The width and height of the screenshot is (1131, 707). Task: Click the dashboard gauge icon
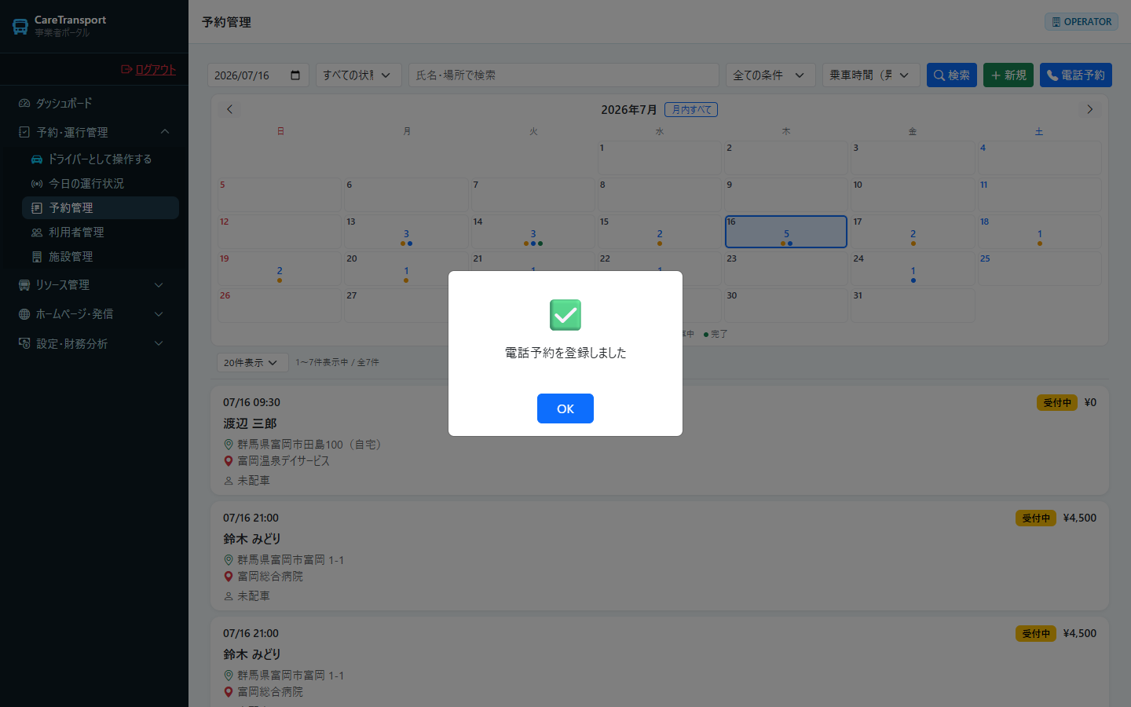[x=24, y=103]
